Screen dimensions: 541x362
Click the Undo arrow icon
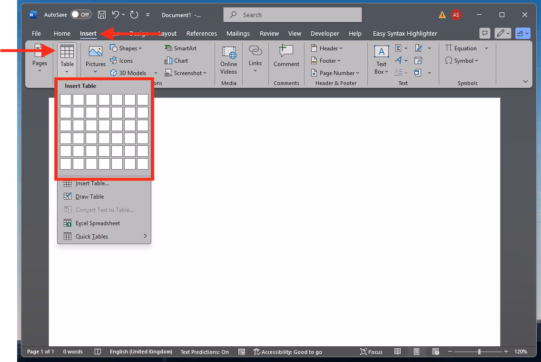(x=116, y=15)
